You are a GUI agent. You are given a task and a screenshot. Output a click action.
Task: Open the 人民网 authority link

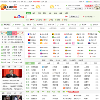point(17,28)
